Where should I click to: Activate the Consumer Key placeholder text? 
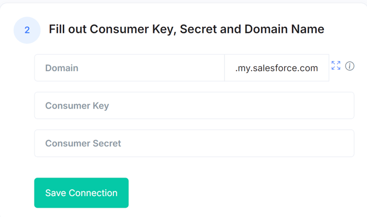[x=77, y=106]
